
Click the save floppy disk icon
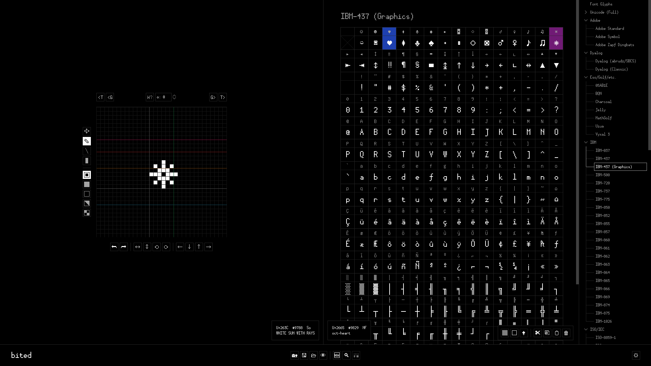(x=304, y=355)
